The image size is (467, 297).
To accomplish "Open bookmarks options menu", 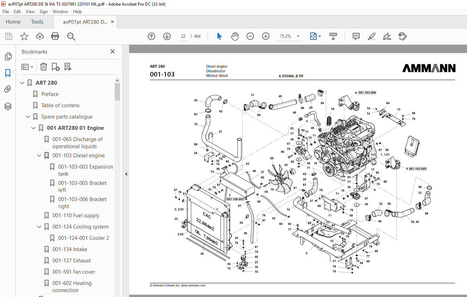I will (x=27, y=67).
